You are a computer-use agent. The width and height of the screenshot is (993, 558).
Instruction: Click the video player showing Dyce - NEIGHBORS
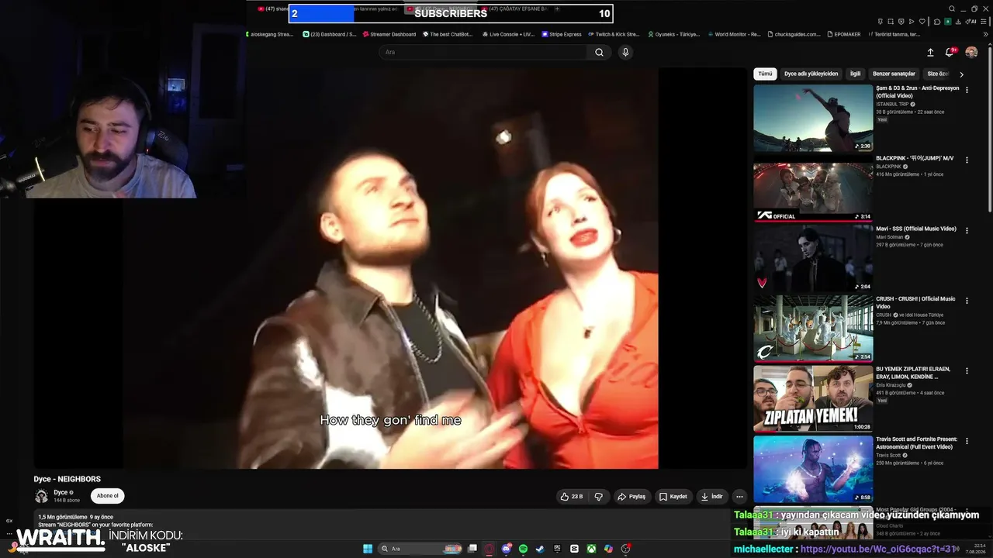pos(391,268)
